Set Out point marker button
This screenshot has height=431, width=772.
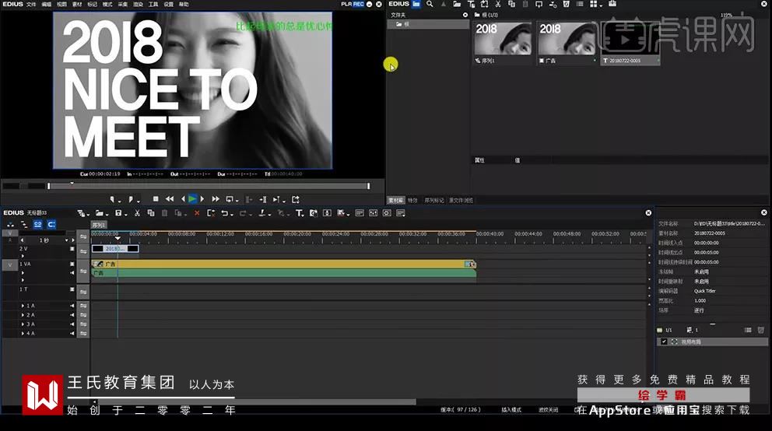pyautogui.click(x=132, y=199)
